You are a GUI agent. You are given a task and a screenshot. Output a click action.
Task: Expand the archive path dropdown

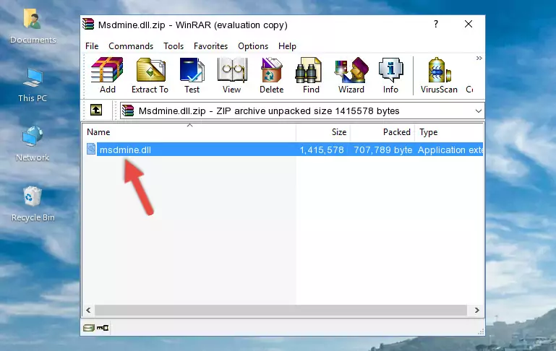click(479, 110)
